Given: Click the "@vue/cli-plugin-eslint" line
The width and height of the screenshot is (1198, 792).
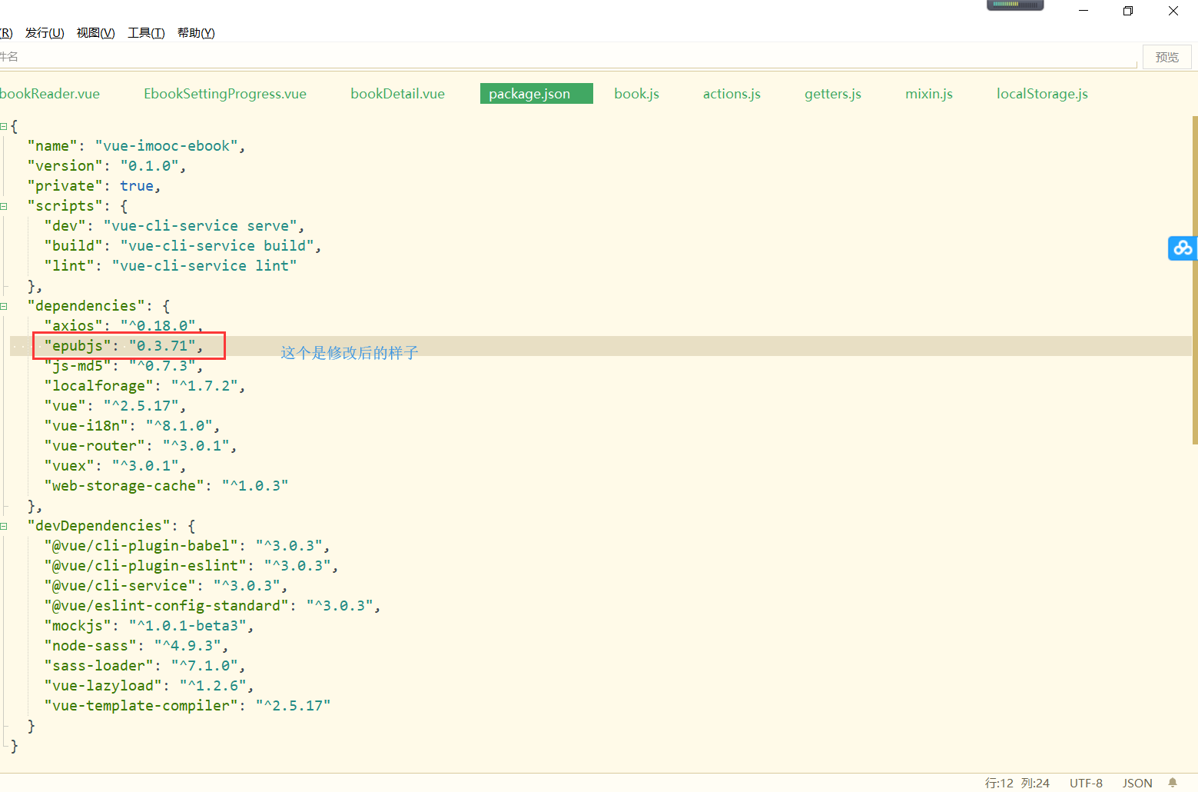Looking at the screenshot, I should 191,566.
